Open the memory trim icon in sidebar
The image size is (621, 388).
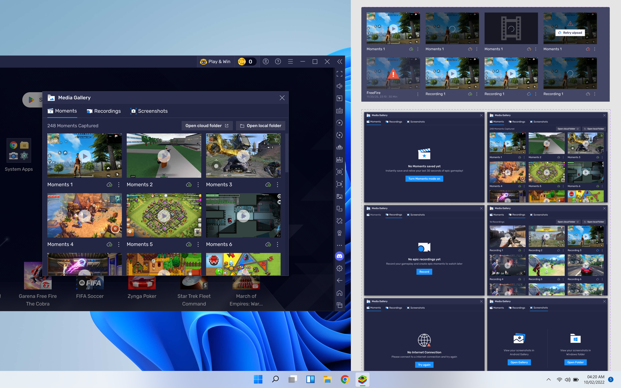(339, 147)
